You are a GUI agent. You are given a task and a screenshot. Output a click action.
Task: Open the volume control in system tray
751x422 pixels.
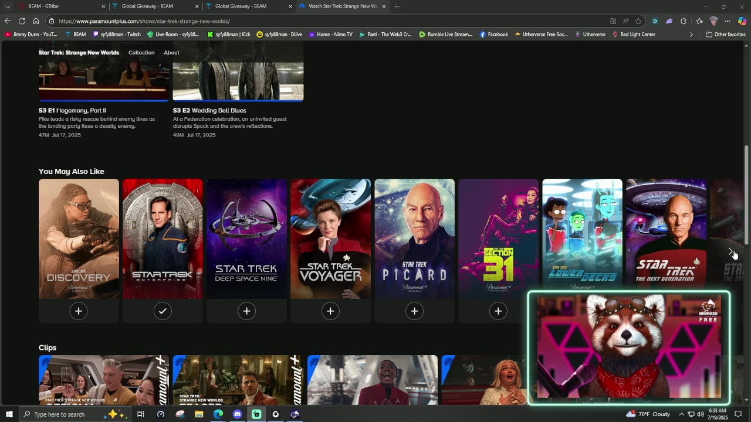click(x=701, y=414)
